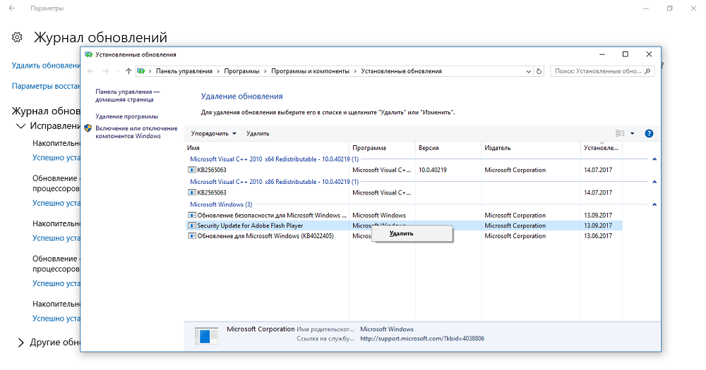
Task: Sort by the Версия column header
Action: click(x=448, y=148)
